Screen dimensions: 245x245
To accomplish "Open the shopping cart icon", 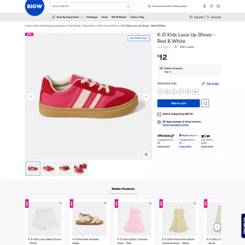I will point(218,6).
